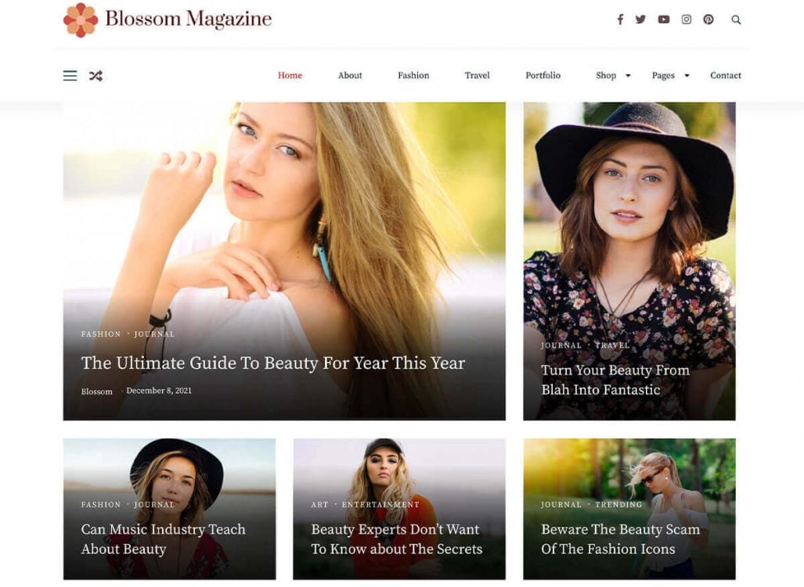Open the YouTube channel icon
Screen dimensions: 804x587
(x=663, y=19)
